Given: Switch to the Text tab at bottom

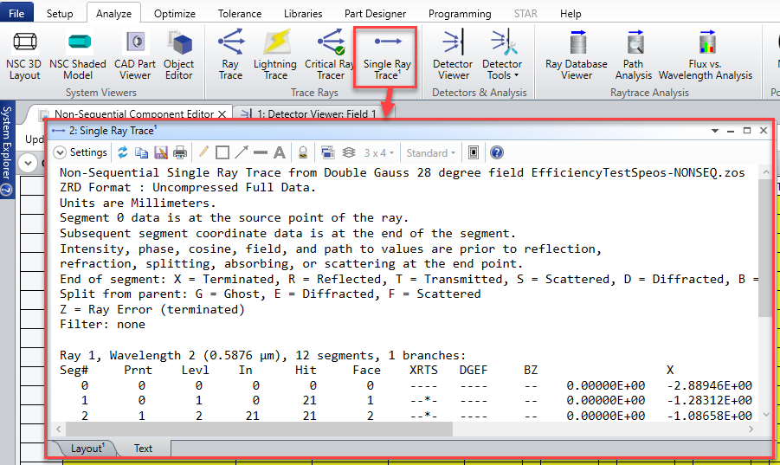Looking at the screenshot, I should coord(143,448).
